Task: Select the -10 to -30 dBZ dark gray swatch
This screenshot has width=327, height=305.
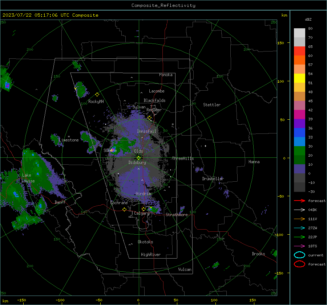Action: tap(299, 187)
